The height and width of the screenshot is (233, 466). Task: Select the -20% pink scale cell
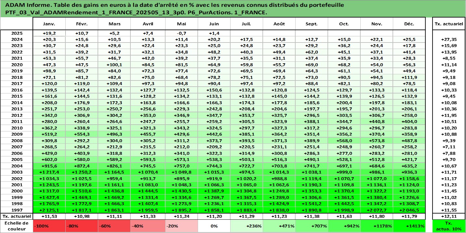coord(181,226)
